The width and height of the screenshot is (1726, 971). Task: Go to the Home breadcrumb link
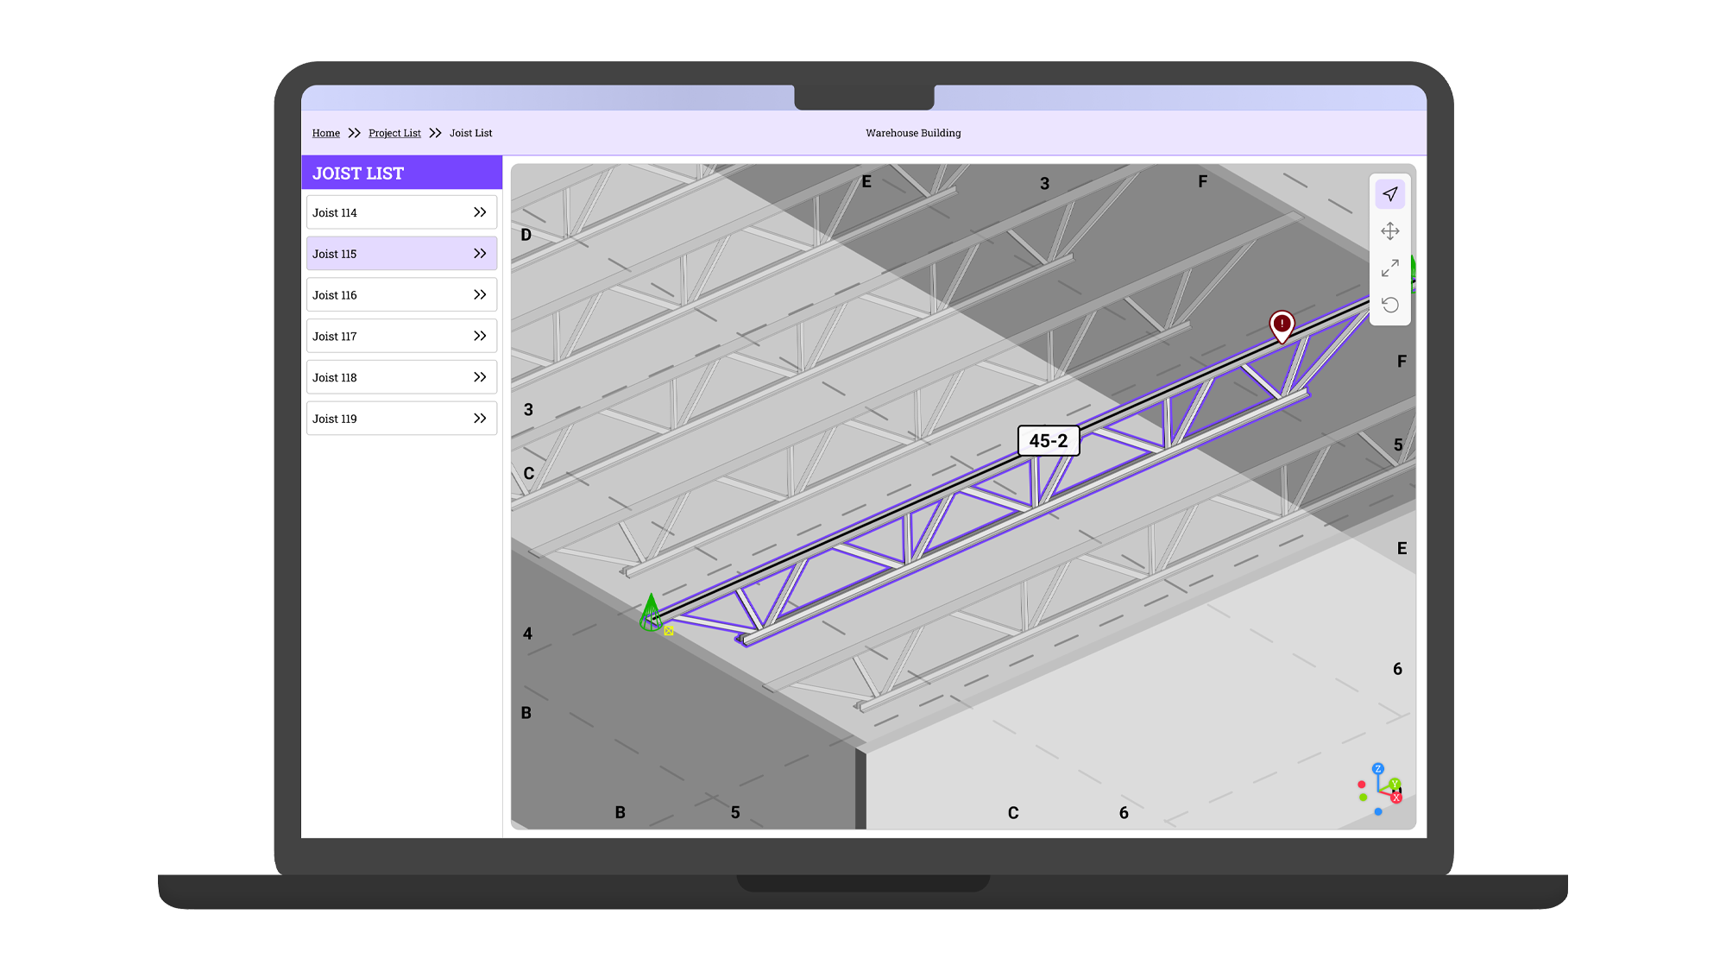tap(325, 133)
